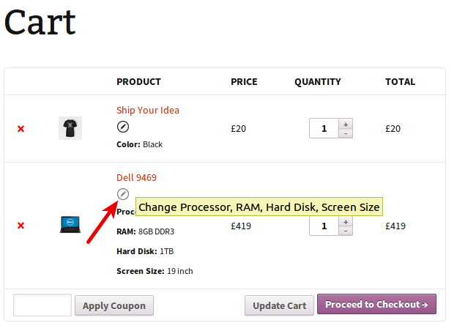Click the coupon code input field
This screenshot has height=334, width=457.
tap(42, 305)
